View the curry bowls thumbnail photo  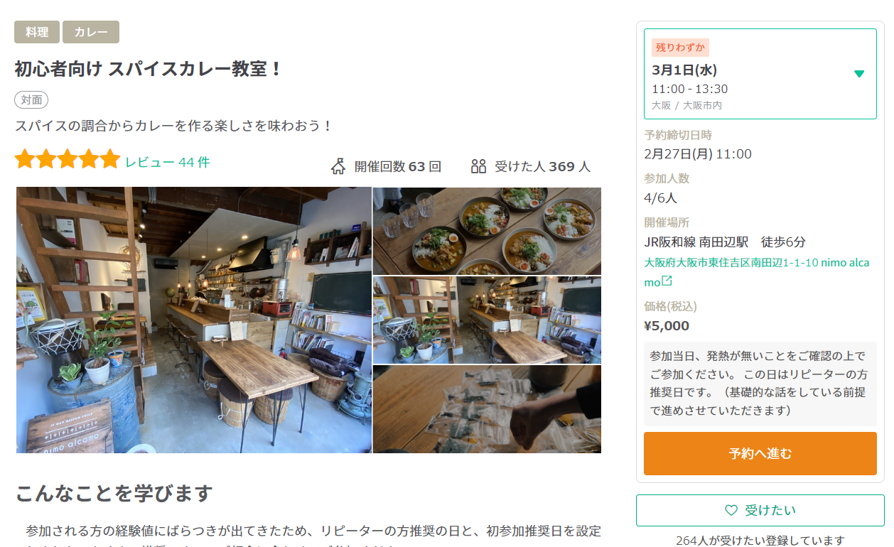point(487,231)
